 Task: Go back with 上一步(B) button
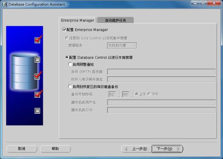pyautogui.click(x=136, y=149)
